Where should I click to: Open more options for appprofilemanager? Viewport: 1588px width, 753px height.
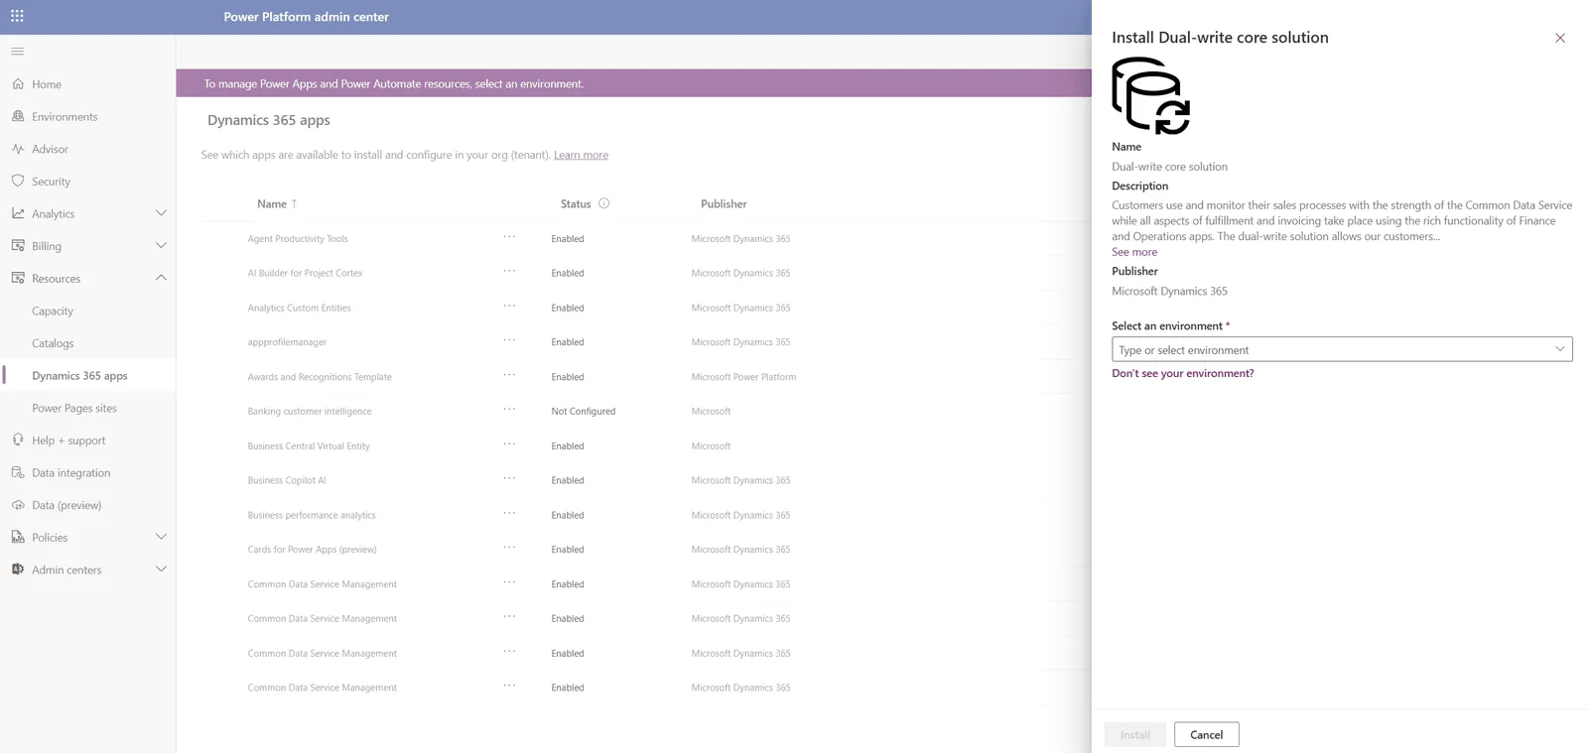click(509, 340)
